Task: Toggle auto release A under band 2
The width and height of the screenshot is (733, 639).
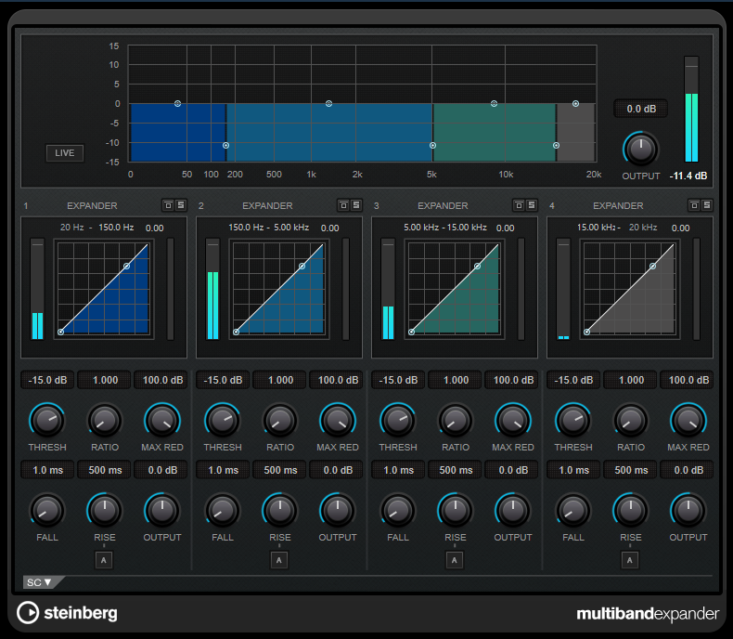Action: tap(279, 560)
